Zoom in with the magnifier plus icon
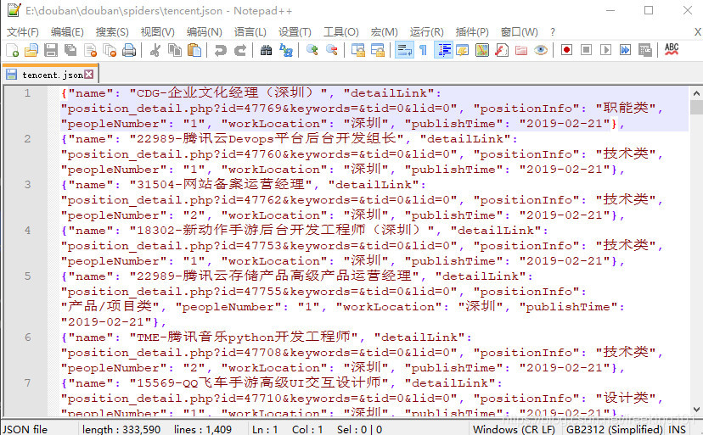703x435 pixels. [312, 50]
